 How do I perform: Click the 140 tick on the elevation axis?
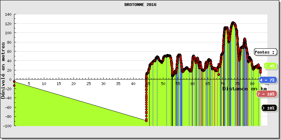tap(8, 15)
